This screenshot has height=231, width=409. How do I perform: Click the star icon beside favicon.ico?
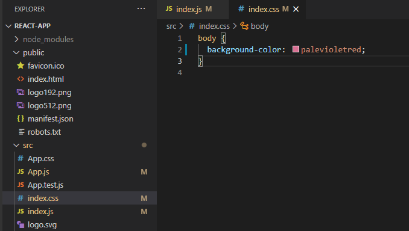pos(21,66)
